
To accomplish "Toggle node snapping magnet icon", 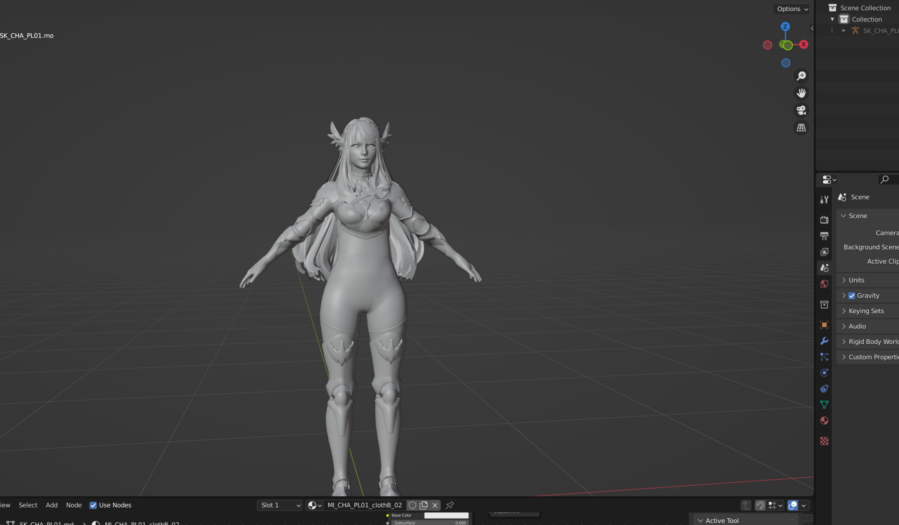I will (x=760, y=505).
